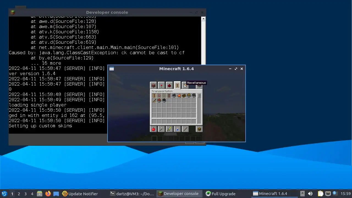The image size is (352, 198).
Task: Open the Building Blocks creative tab
Action: coord(153,85)
